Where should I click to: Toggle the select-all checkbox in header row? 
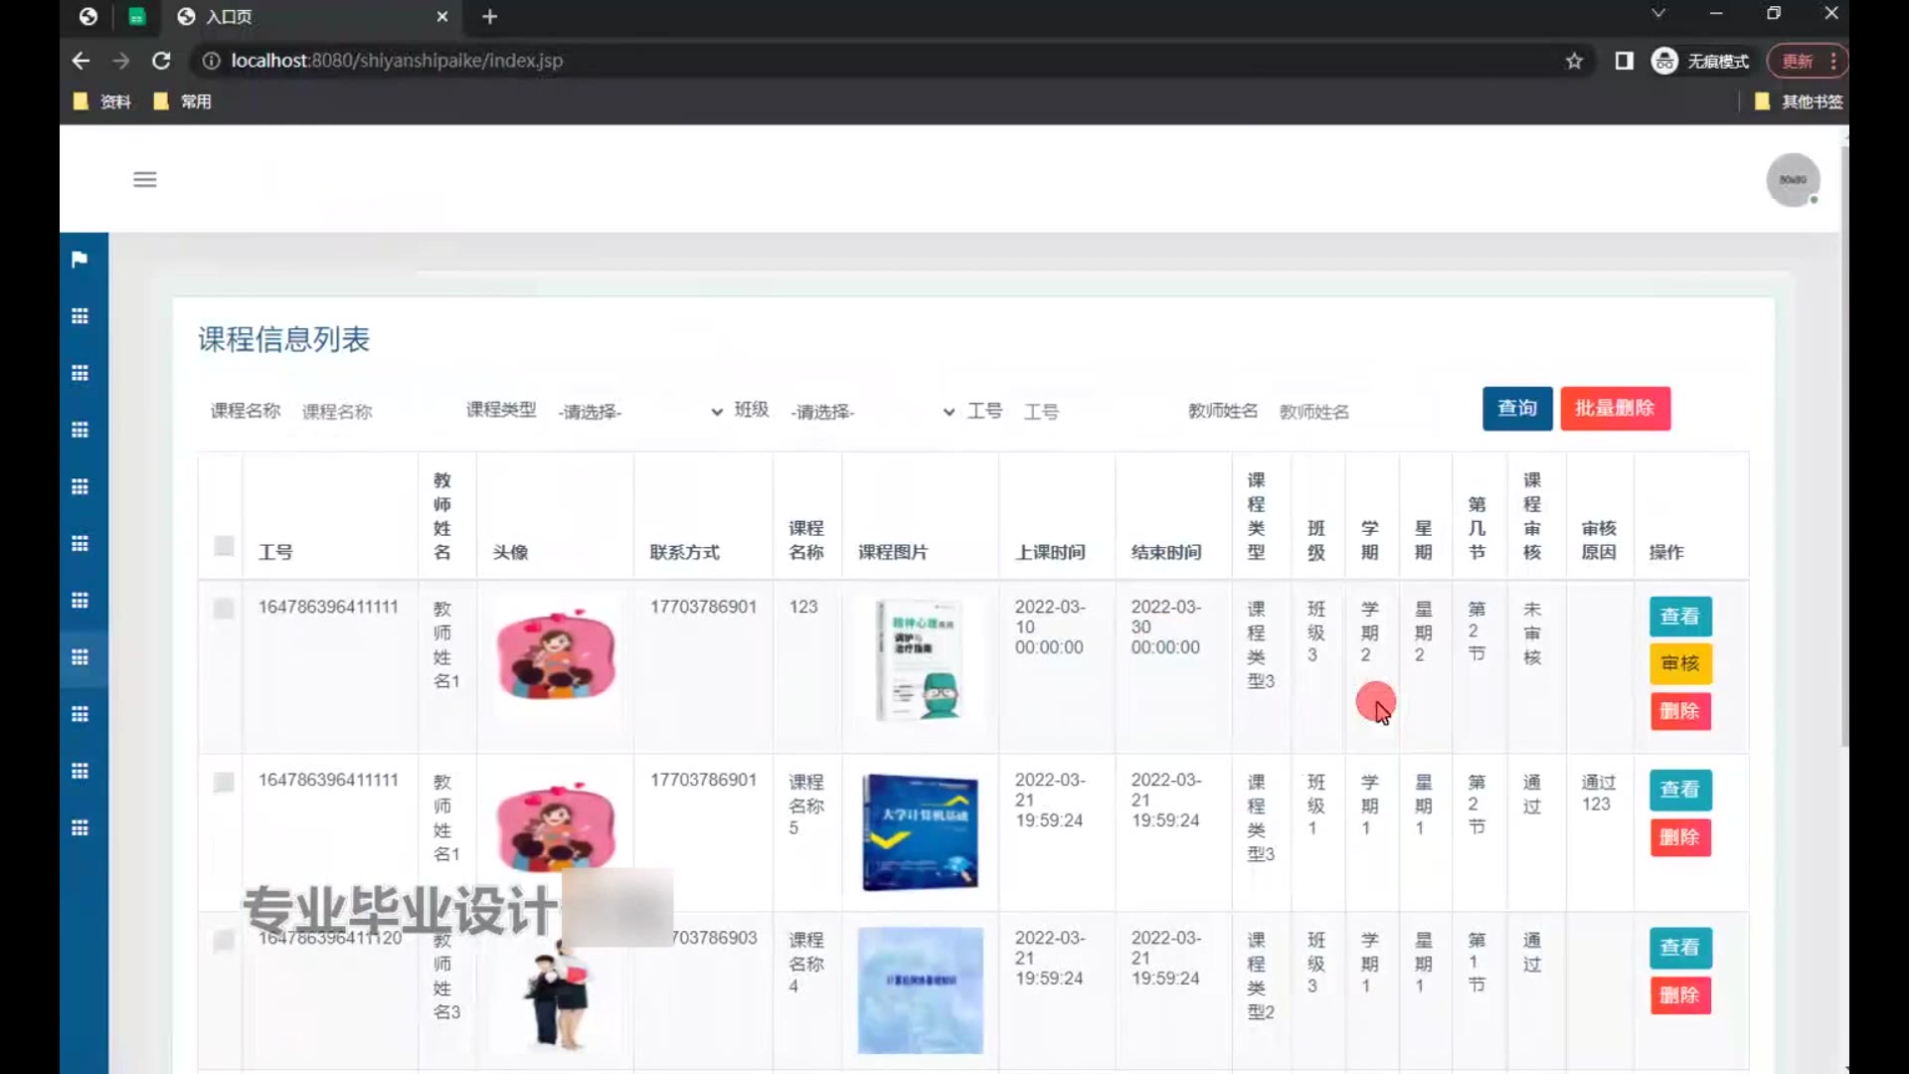click(x=224, y=546)
